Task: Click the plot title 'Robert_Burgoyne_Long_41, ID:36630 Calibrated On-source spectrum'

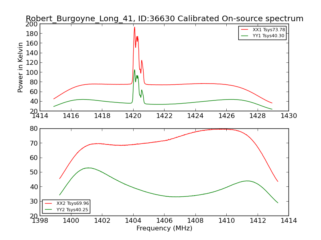Action: tap(165, 18)
